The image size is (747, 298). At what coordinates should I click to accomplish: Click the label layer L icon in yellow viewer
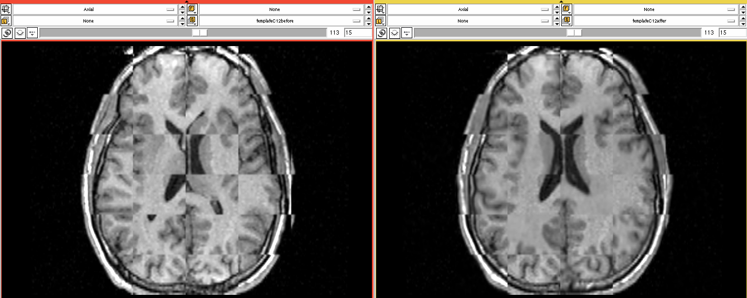[x=381, y=21]
